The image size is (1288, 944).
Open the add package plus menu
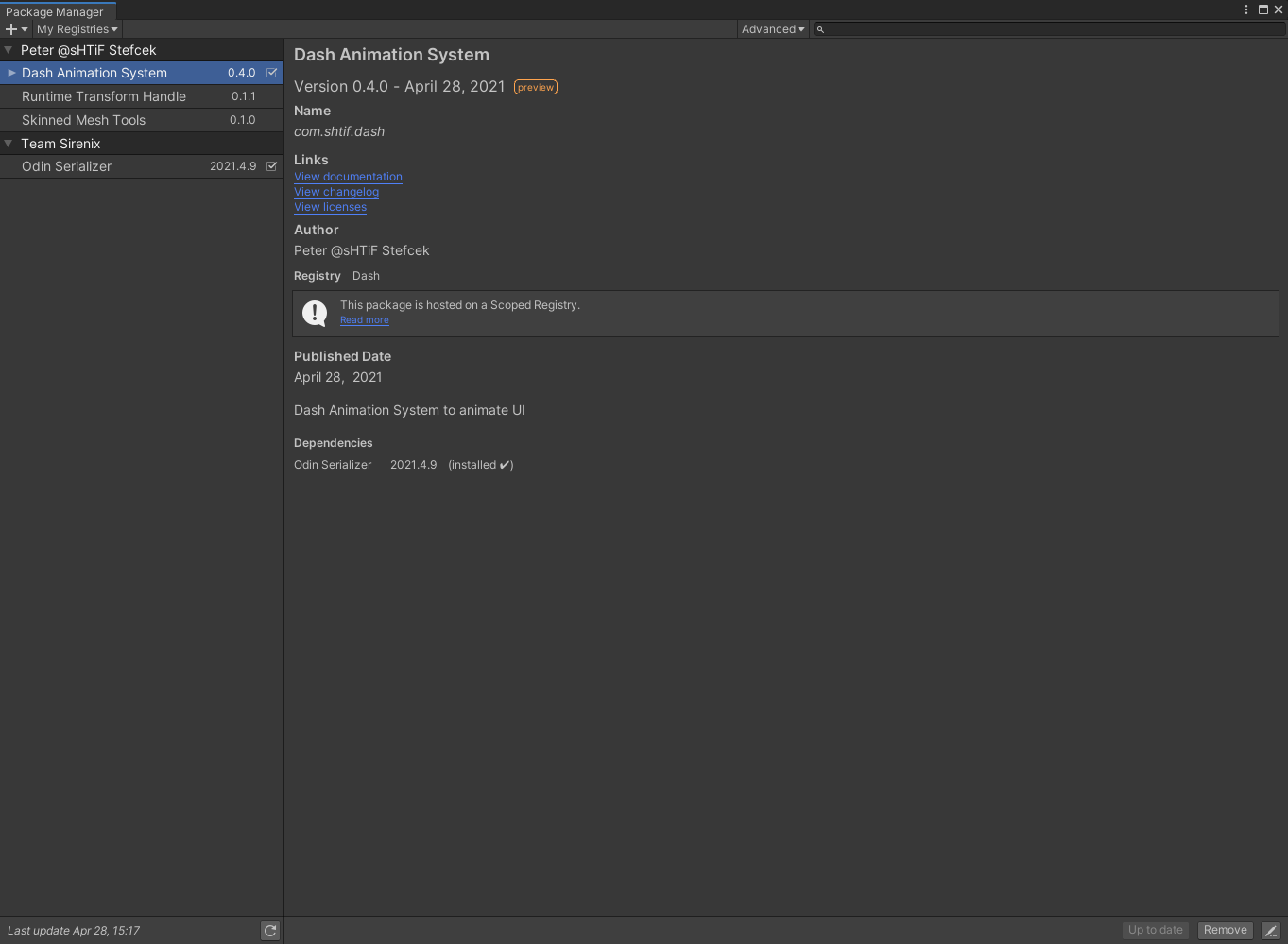click(x=16, y=29)
